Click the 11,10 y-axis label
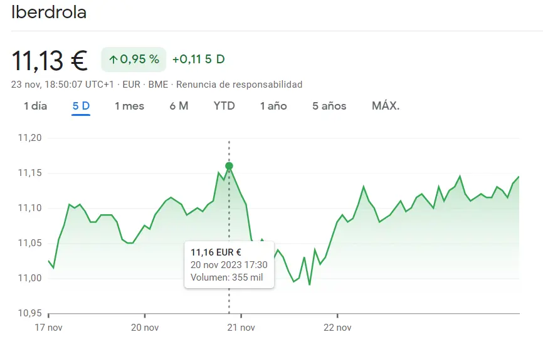 [x=29, y=208]
